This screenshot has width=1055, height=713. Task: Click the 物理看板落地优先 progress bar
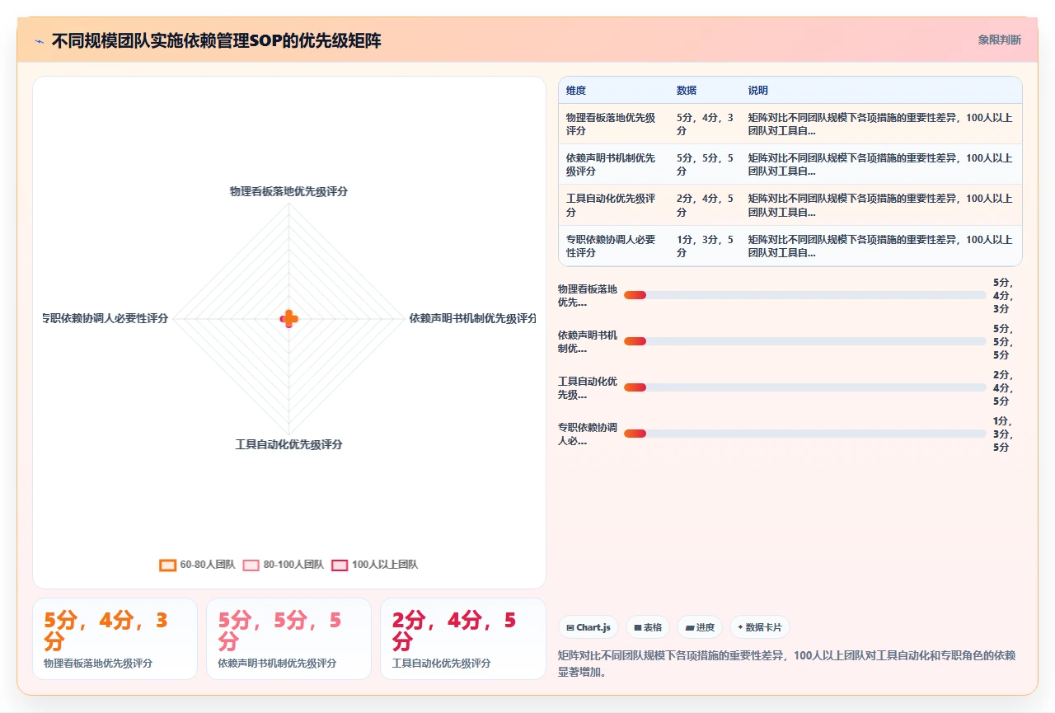pyautogui.click(x=805, y=295)
